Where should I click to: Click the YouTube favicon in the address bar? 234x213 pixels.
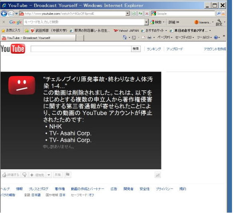(22, 14)
